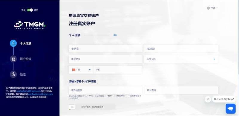The image size is (239, 116).
Task: Click the 客户端密码 password field
Action: tap(105, 90)
